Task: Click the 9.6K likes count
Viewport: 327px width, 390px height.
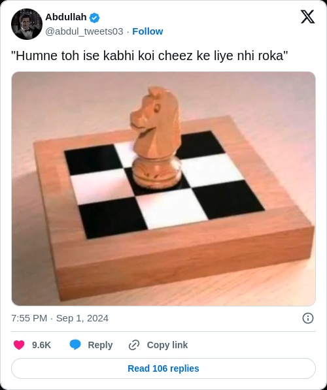Action: coord(41,345)
